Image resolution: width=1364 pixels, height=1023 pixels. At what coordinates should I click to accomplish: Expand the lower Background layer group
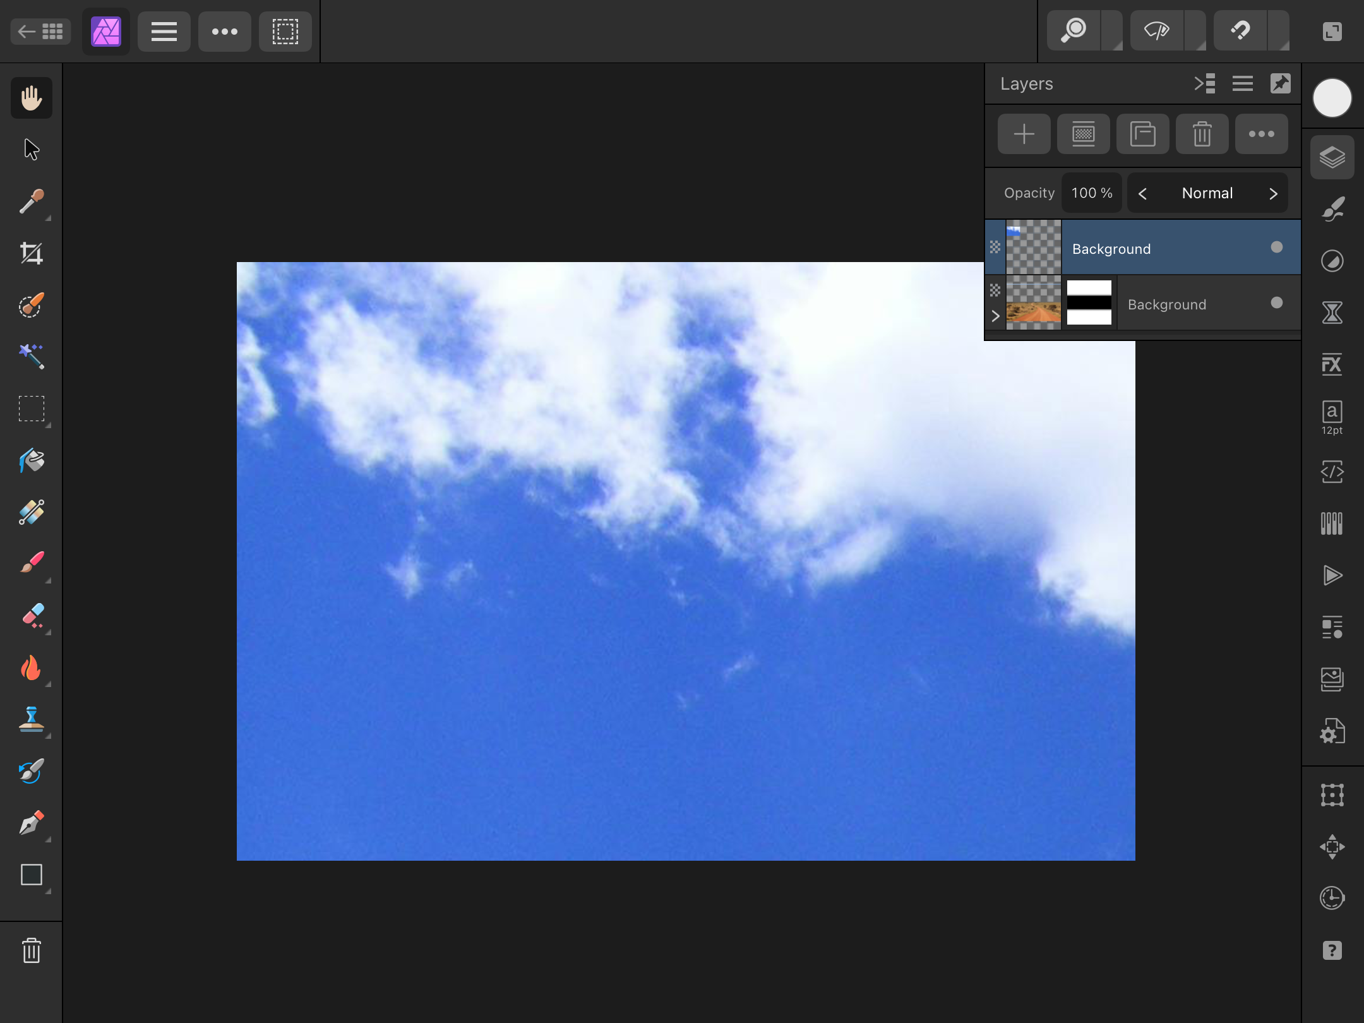click(996, 316)
